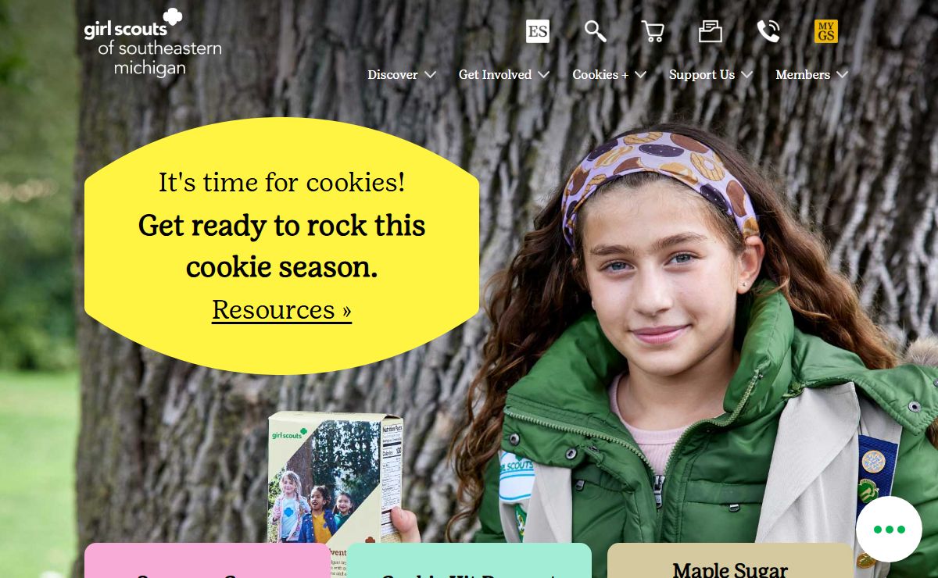Screen dimensions: 938x578
Task: Open the green three-dot chat bubble
Action: pyautogui.click(x=890, y=530)
